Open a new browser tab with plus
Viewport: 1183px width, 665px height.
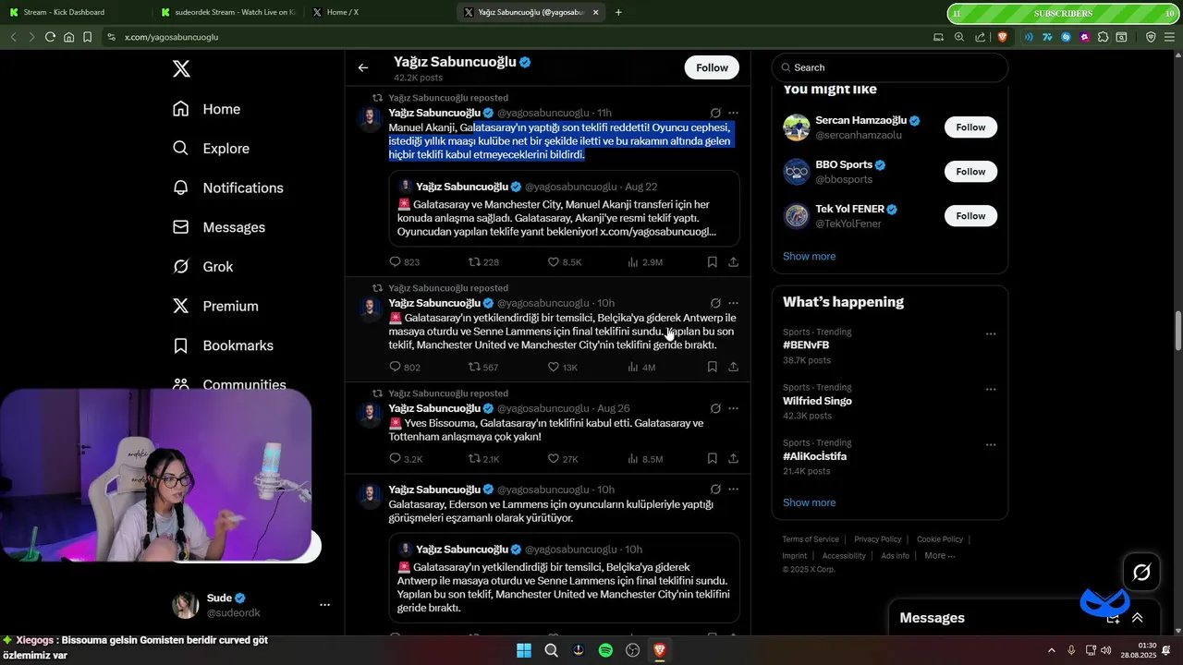618,12
